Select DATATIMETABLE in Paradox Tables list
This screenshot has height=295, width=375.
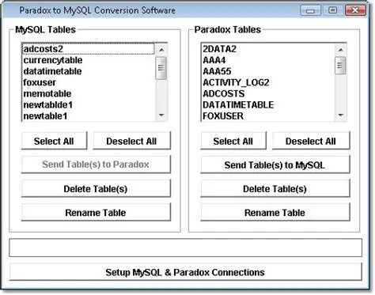268,105
